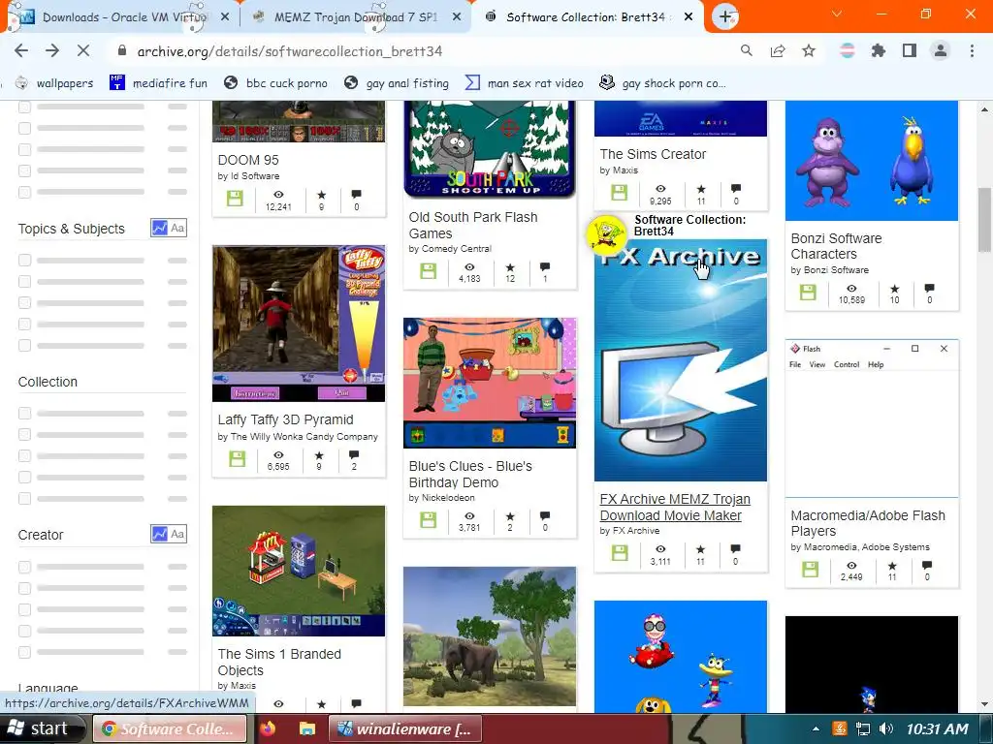Image resolution: width=993 pixels, height=744 pixels.
Task: Check the second Collection filter checkbox
Action: 24,435
